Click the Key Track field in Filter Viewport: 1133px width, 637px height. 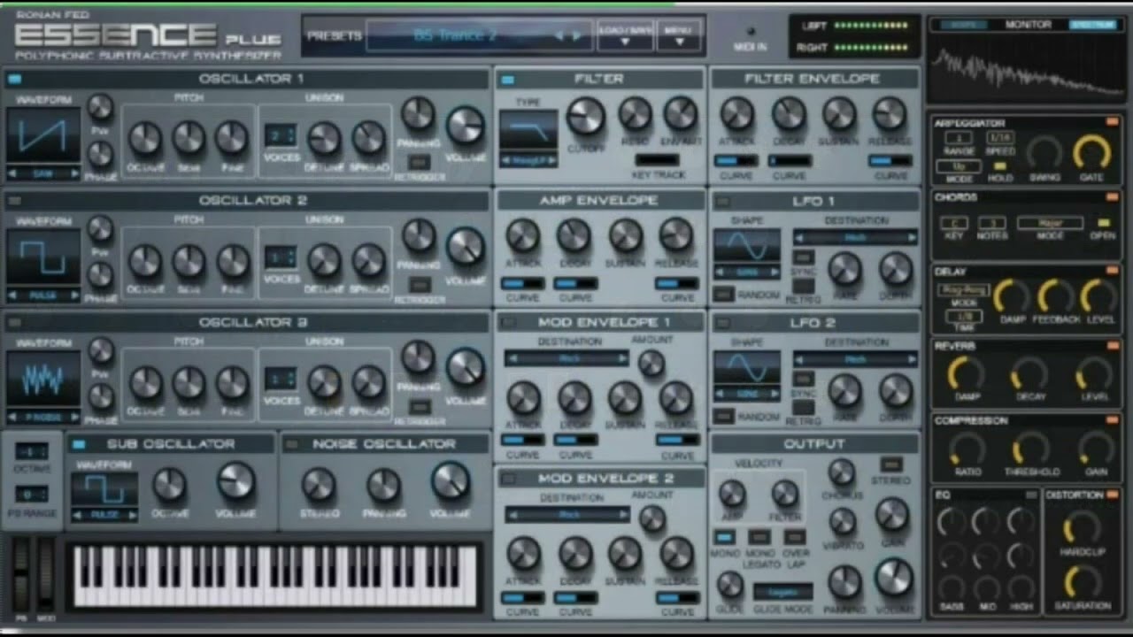tap(657, 160)
